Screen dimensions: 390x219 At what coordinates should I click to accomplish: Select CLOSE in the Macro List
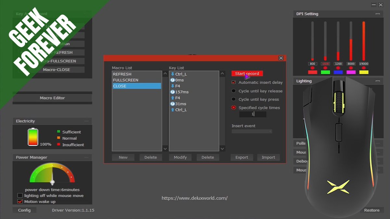(x=136, y=86)
